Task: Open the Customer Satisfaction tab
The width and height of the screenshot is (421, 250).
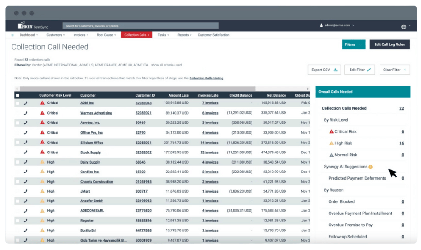Action: [214, 35]
